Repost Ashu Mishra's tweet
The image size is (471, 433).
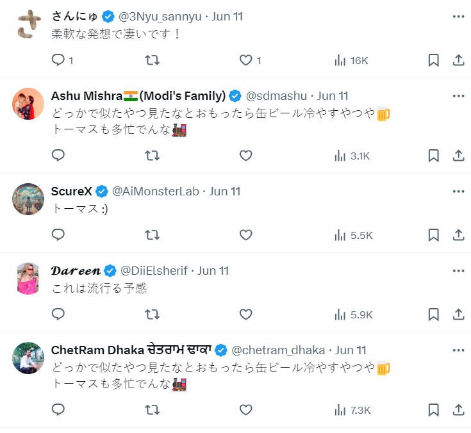[152, 156]
